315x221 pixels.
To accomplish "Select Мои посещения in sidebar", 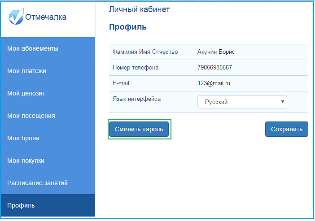I will click(48, 116).
